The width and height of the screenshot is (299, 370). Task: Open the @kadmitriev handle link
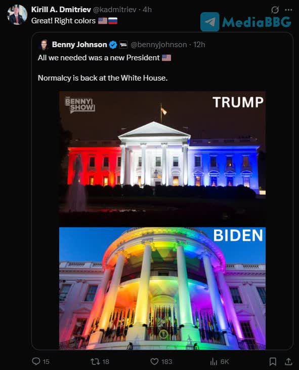coord(115,10)
